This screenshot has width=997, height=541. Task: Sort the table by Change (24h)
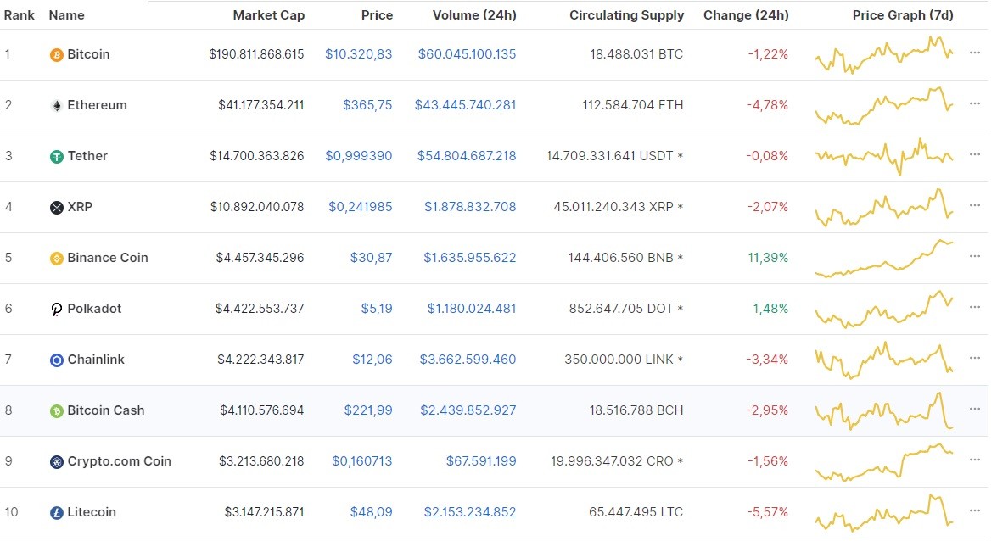[746, 15]
